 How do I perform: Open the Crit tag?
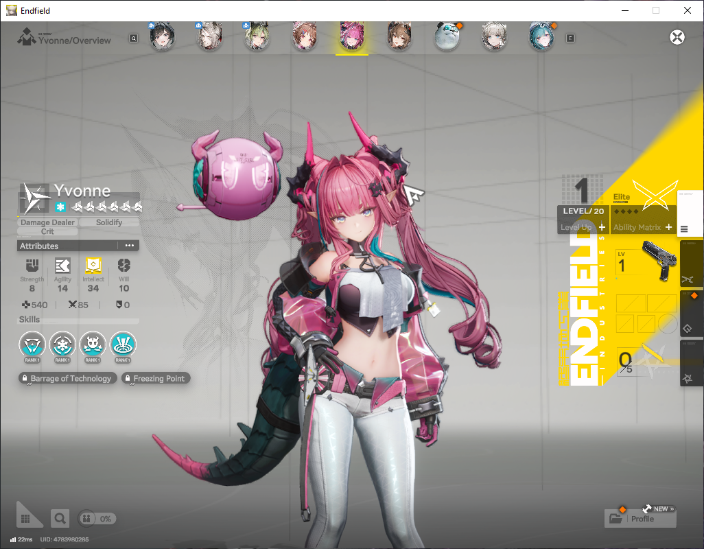(47, 232)
